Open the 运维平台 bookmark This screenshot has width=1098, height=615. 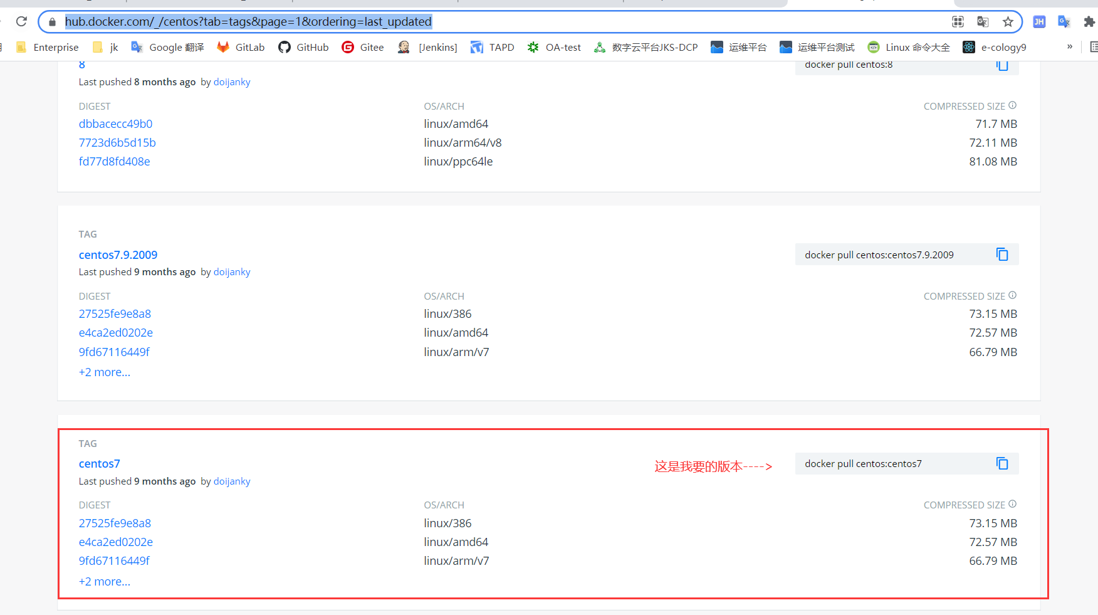pos(738,47)
